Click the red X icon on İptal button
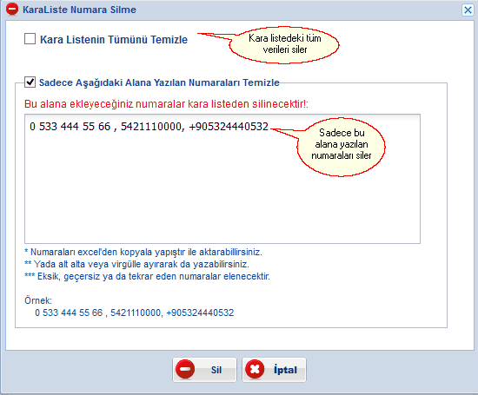 [255, 369]
